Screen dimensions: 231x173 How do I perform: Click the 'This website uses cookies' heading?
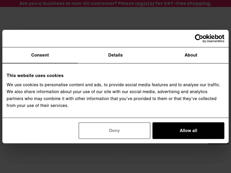click(x=35, y=75)
